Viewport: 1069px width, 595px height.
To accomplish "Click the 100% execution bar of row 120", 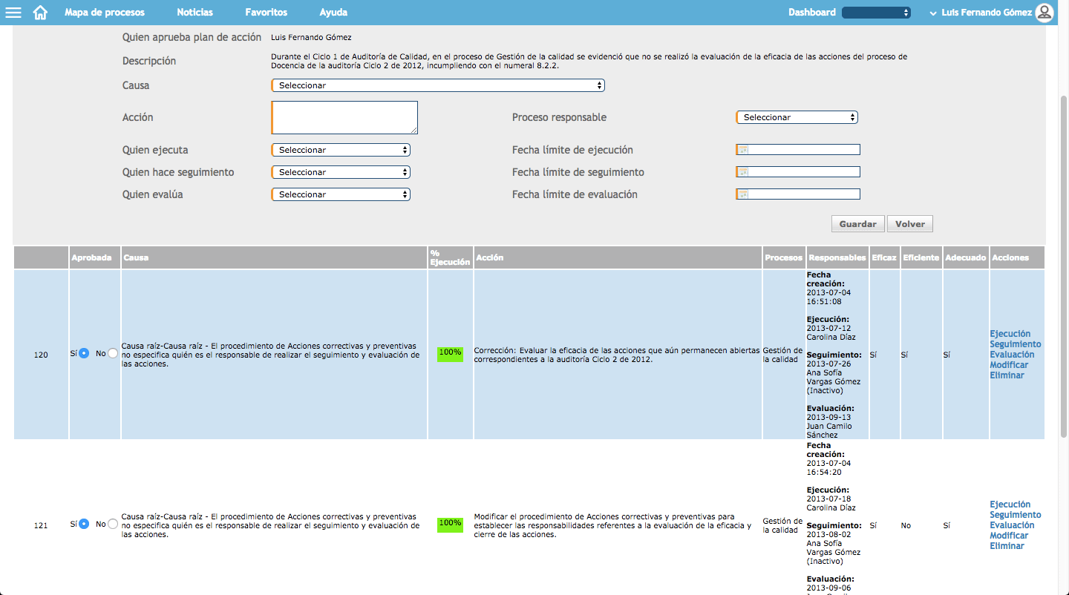I will [x=450, y=353].
